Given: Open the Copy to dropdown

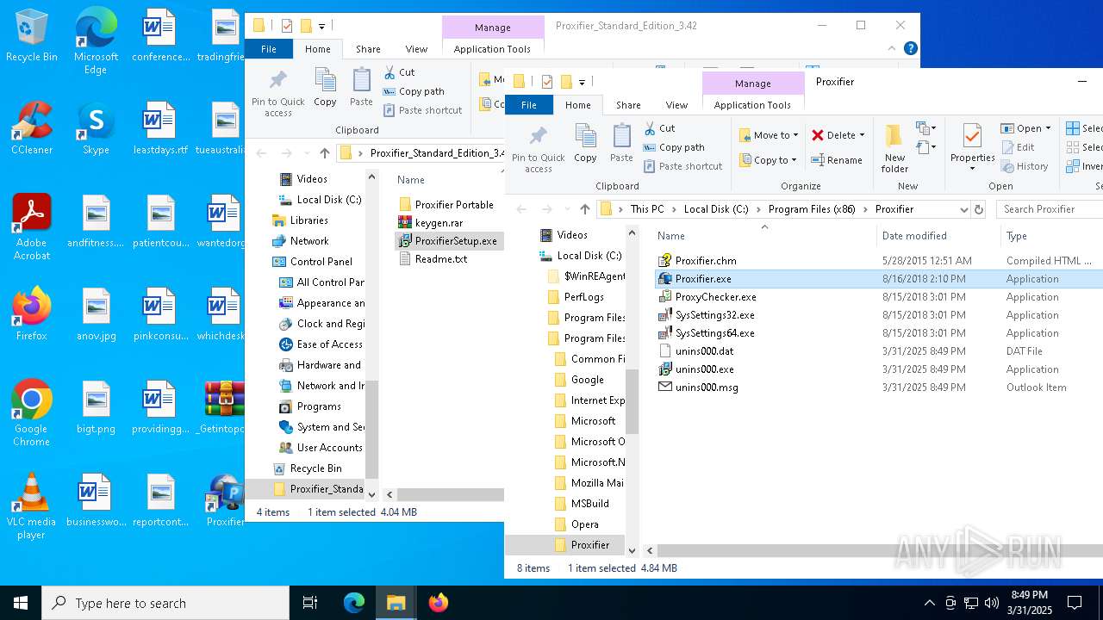Looking at the screenshot, I should (x=769, y=160).
